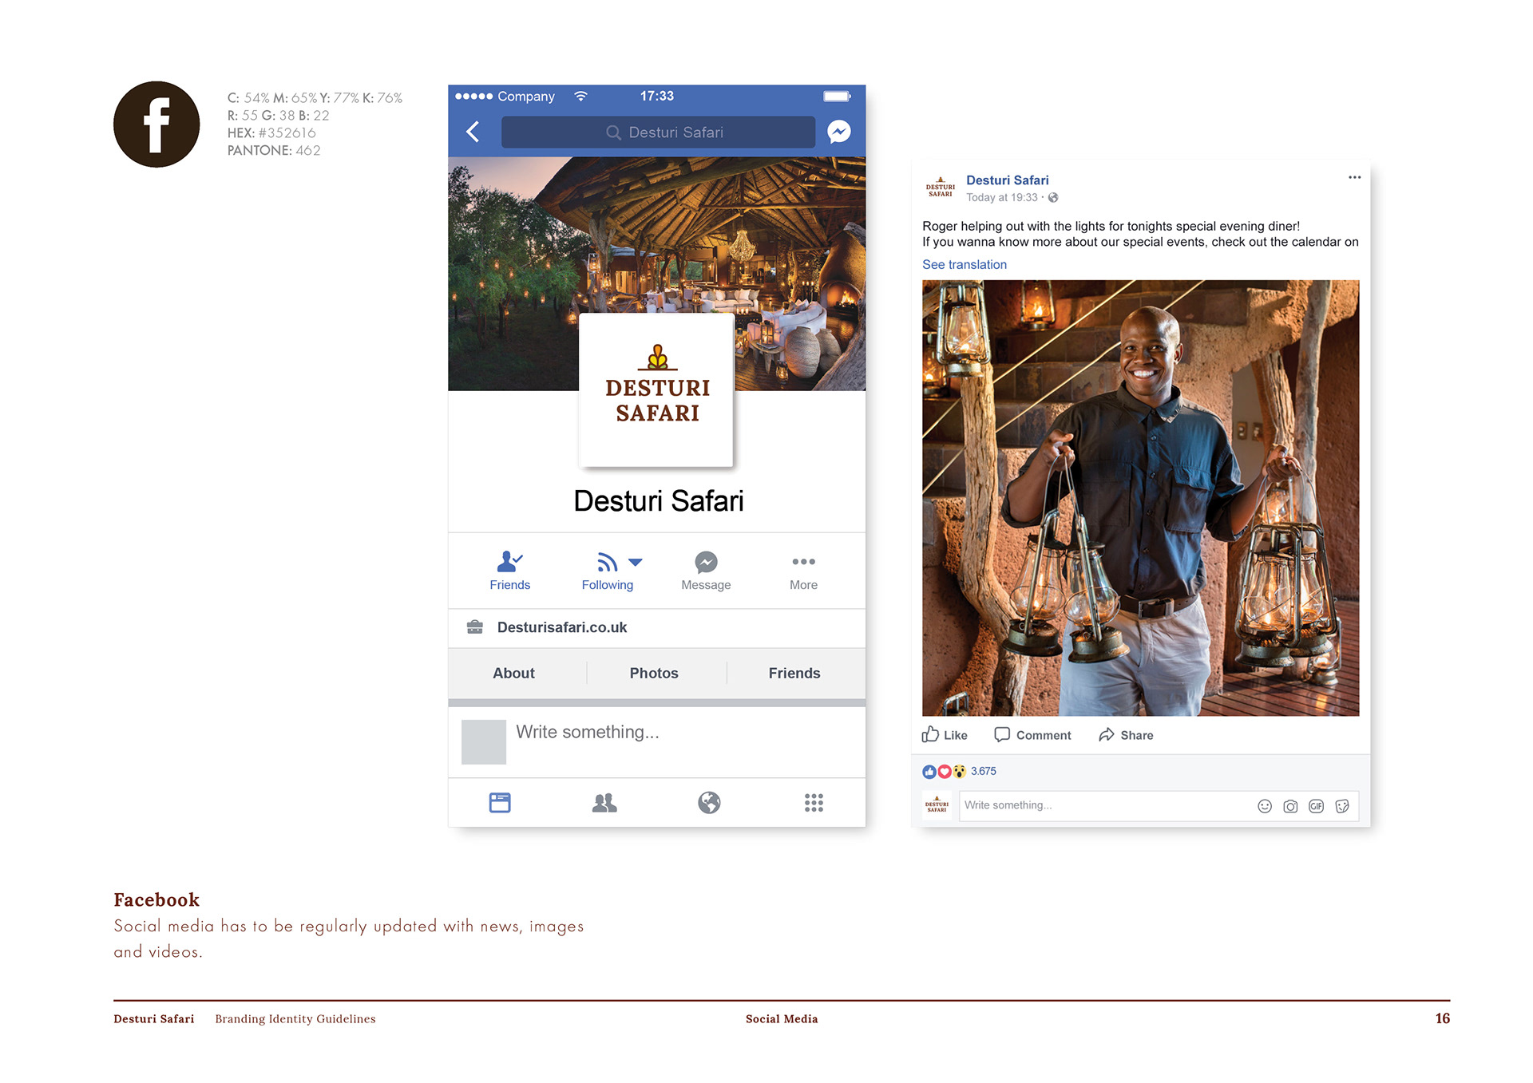Click the Facebook section heading

[156, 899]
